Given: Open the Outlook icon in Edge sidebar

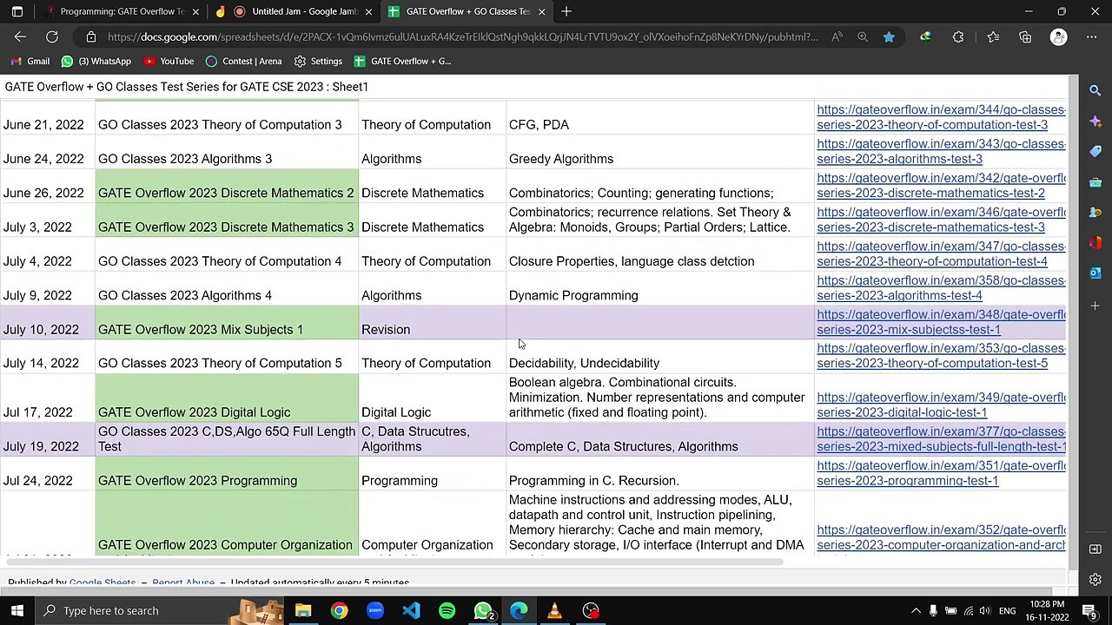Looking at the screenshot, I should [1095, 273].
